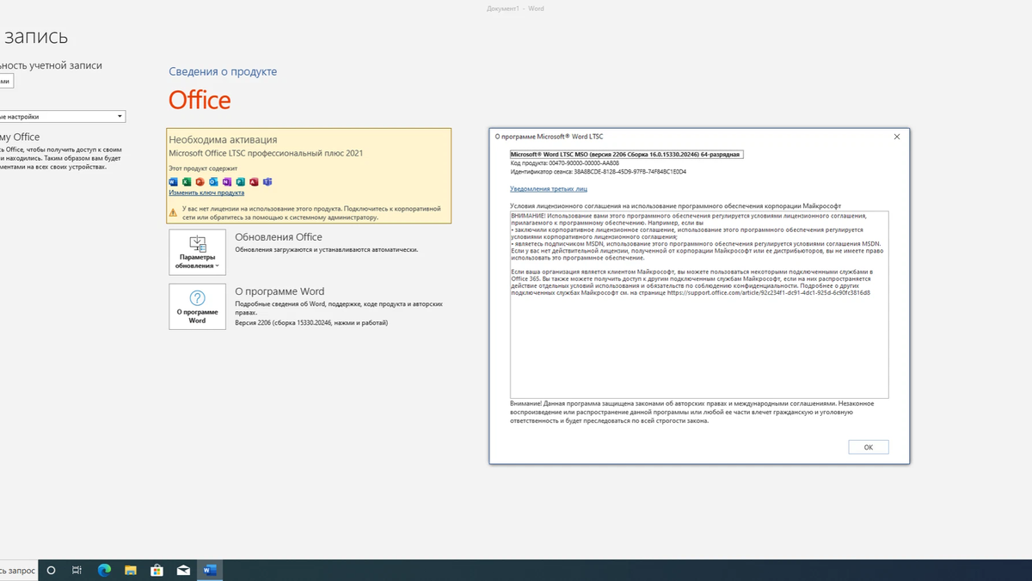Close the О программе Word LTSC dialog

pyautogui.click(x=897, y=137)
